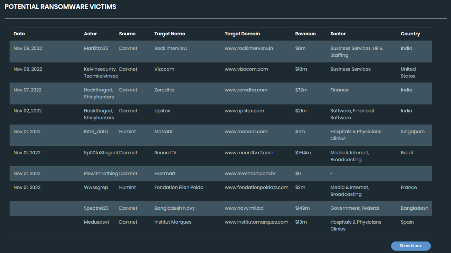Click the www.navy.mil.bd domain

point(244,208)
